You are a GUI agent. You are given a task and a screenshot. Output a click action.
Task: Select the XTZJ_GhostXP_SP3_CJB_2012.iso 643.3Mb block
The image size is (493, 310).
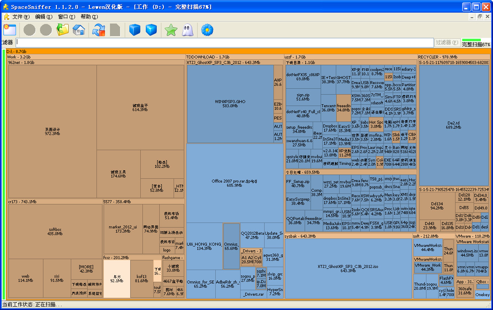click(348, 269)
